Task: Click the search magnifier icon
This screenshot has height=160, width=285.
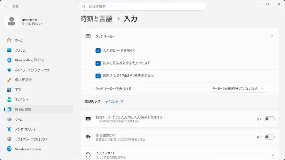Action: point(84,6)
